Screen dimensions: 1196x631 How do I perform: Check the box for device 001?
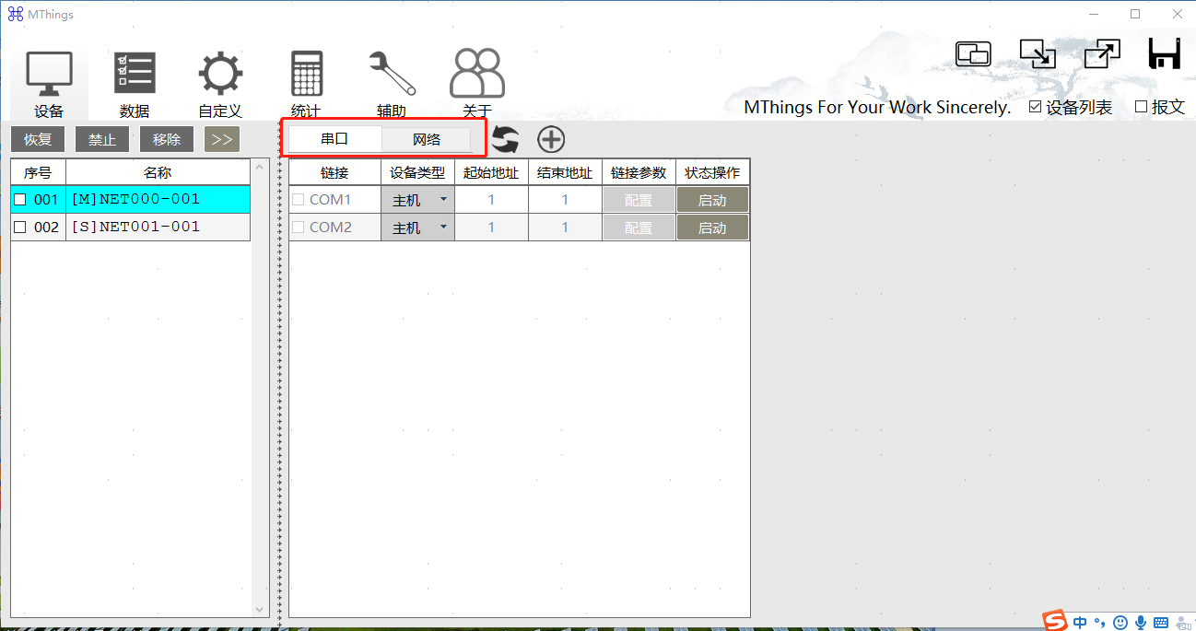coord(20,200)
